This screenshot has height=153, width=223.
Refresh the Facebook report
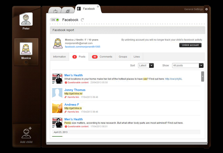point(82,20)
